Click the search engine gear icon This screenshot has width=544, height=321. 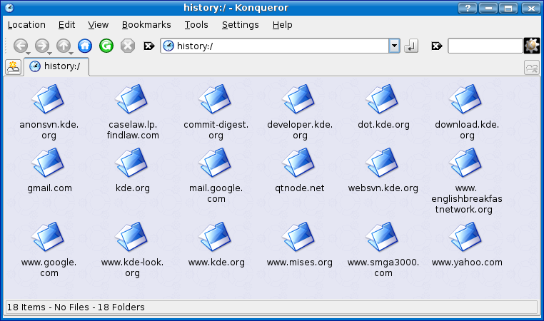pyautogui.click(x=532, y=46)
